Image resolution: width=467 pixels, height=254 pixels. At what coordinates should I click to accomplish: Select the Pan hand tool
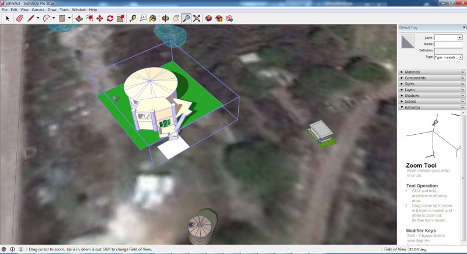pyautogui.click(x=176, y=19)
